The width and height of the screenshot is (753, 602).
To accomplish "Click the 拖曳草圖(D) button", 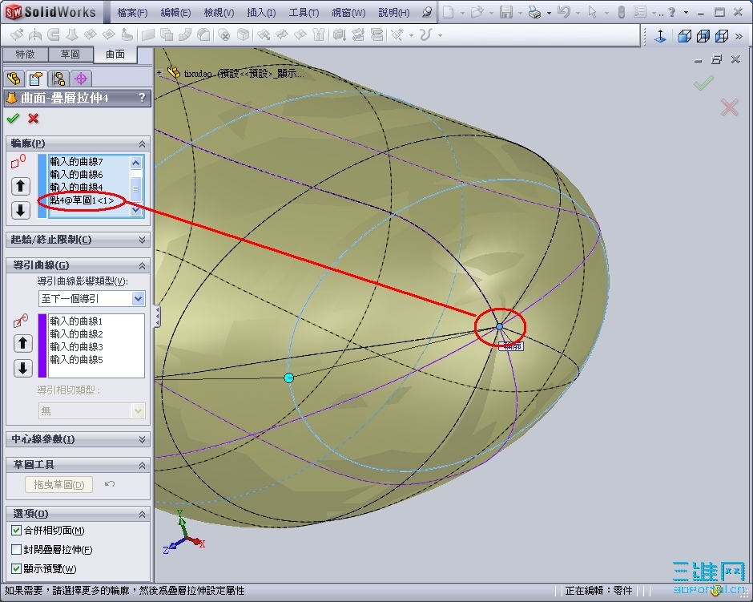I will [58, 484].
